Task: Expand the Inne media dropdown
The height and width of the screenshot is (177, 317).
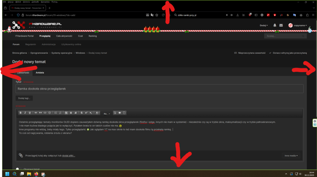Action: (x=291, y=156)
